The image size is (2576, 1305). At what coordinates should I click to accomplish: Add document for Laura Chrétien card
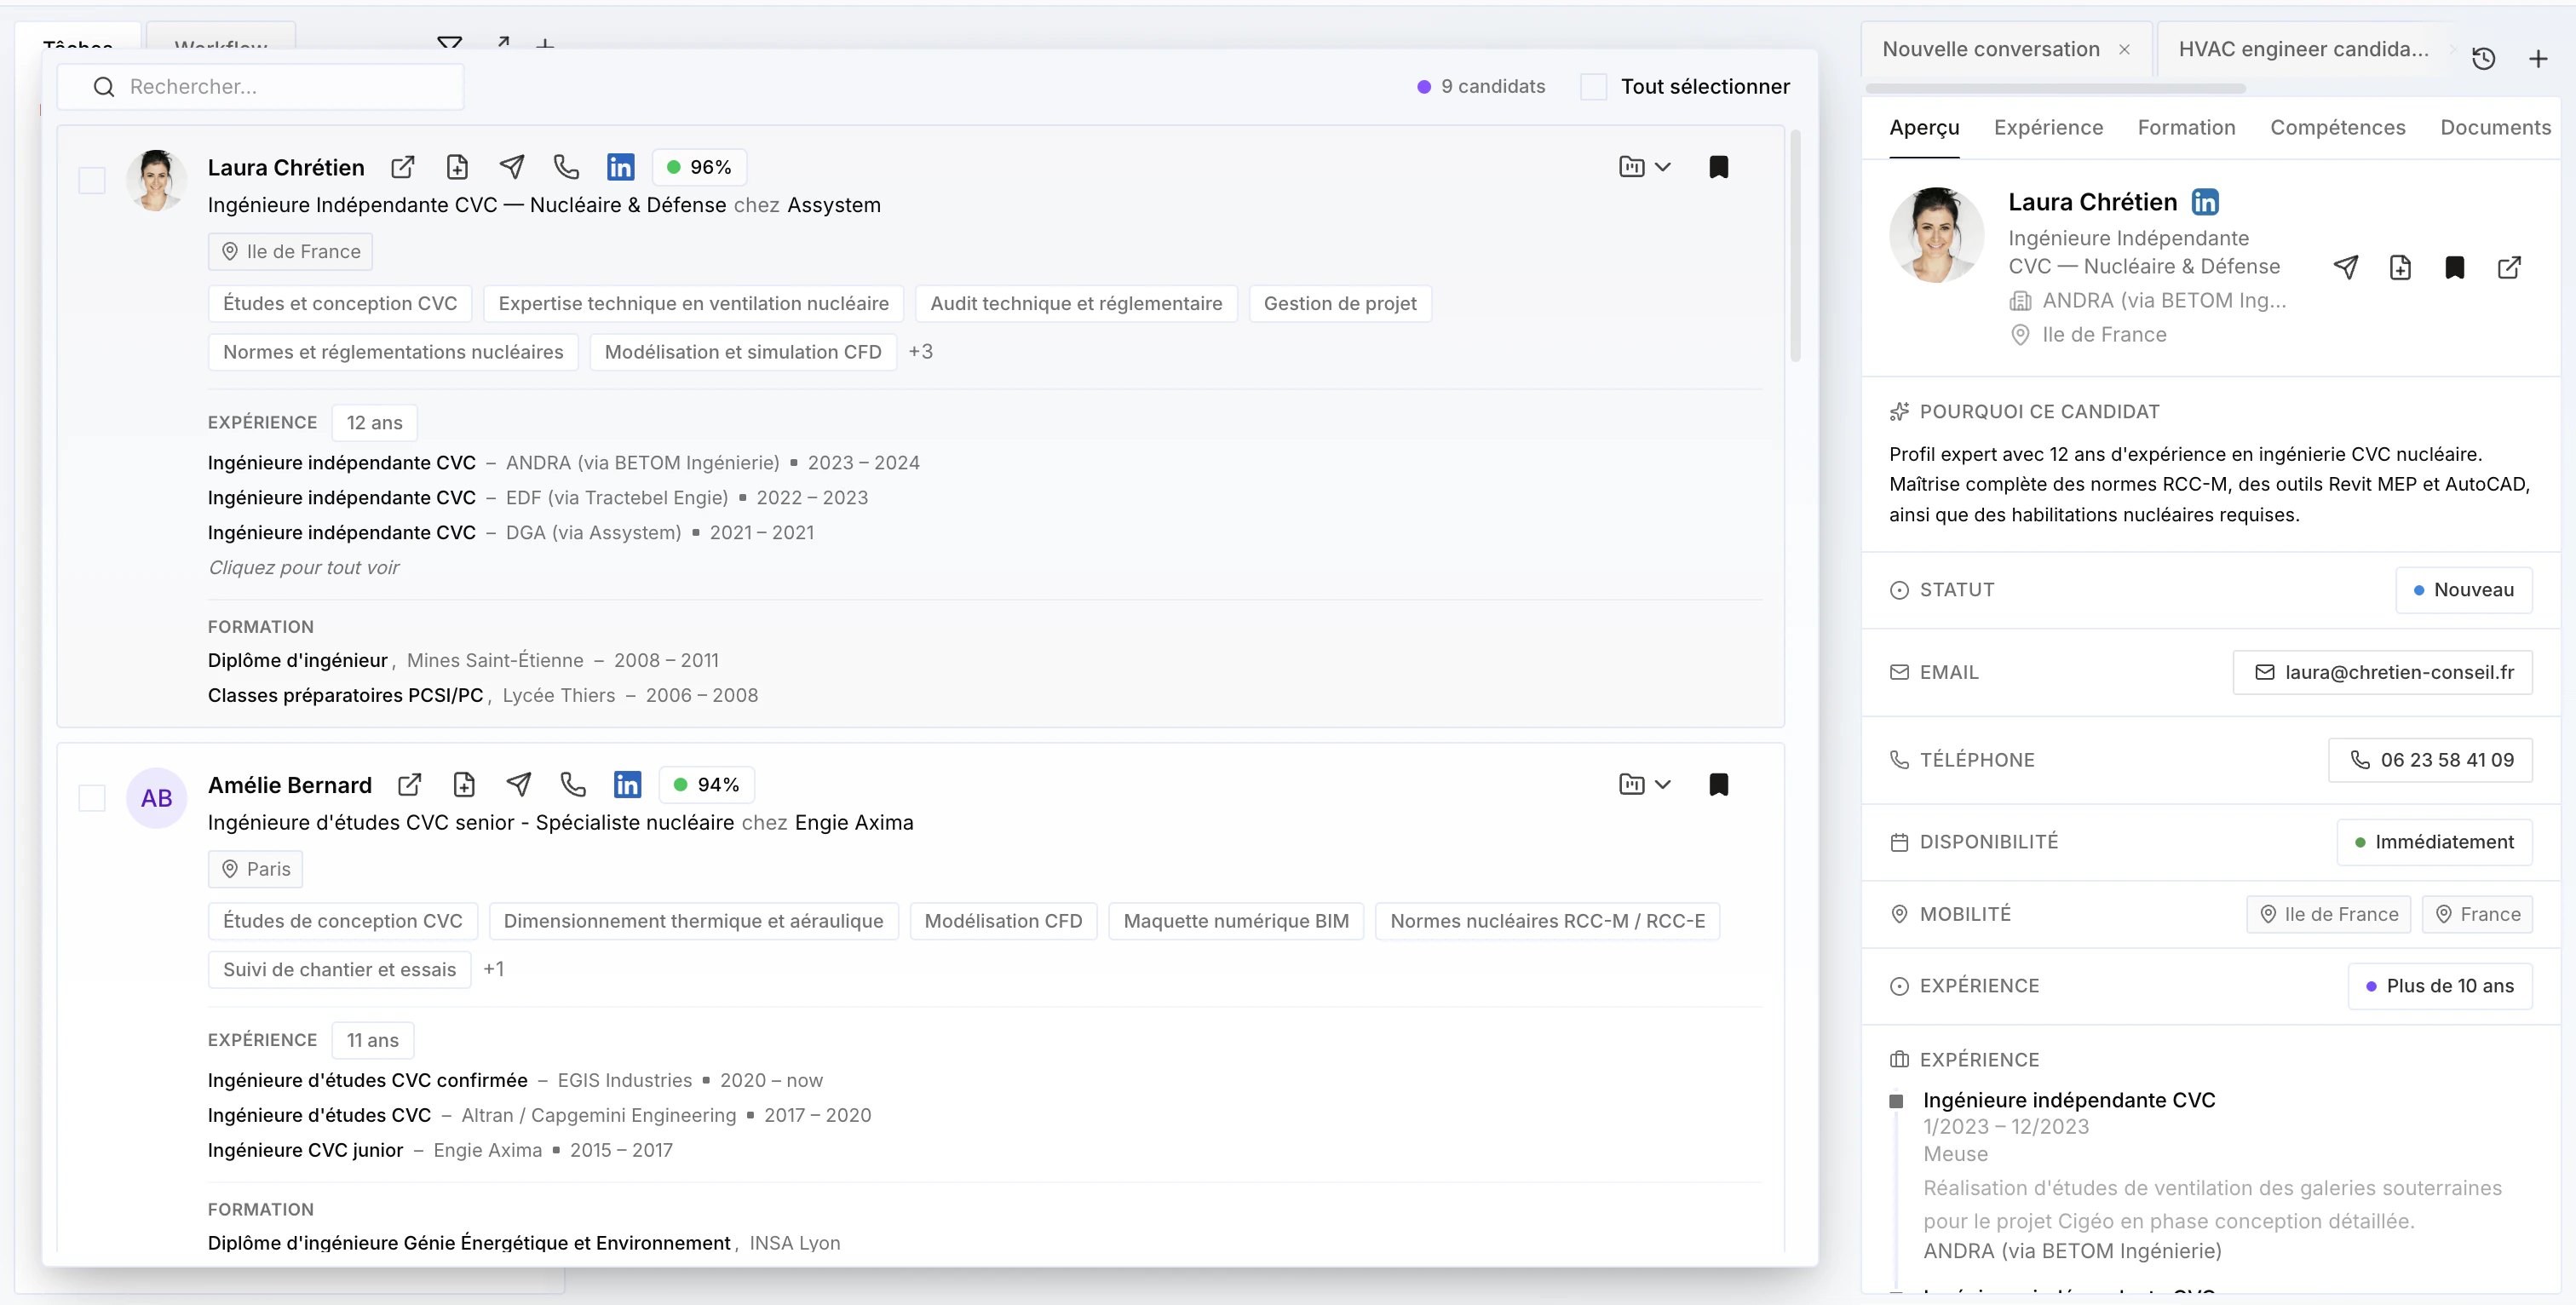[x=457, y=167]
